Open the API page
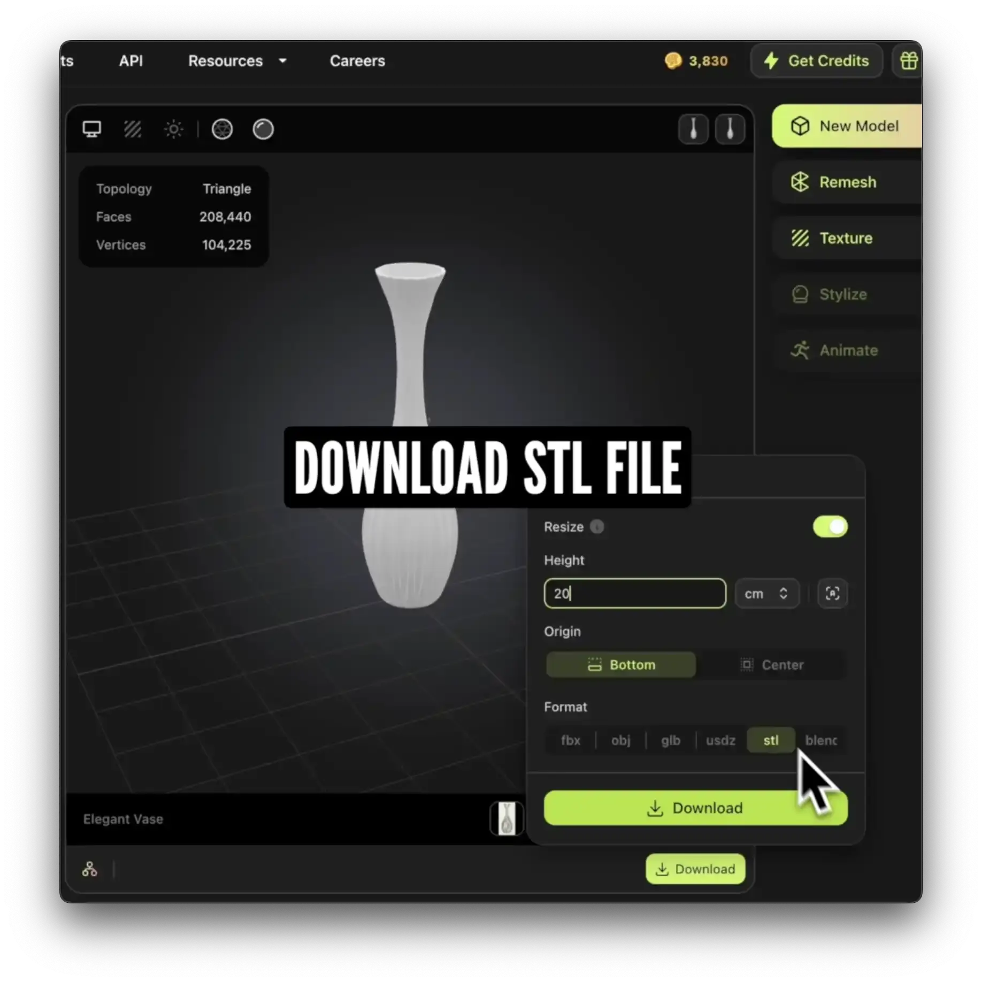This screenshot has width=982, height=982. click(131, 61)
